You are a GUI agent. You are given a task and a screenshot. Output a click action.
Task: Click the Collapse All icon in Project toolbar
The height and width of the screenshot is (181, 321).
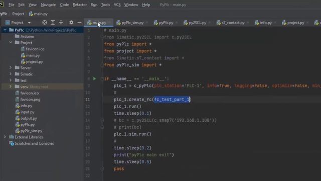(61, 22)
